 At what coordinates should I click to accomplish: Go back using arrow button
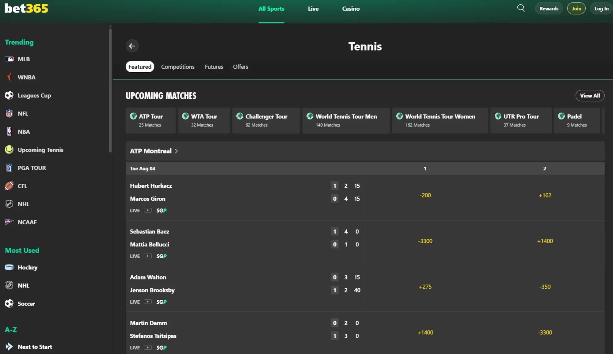(132, 46)
